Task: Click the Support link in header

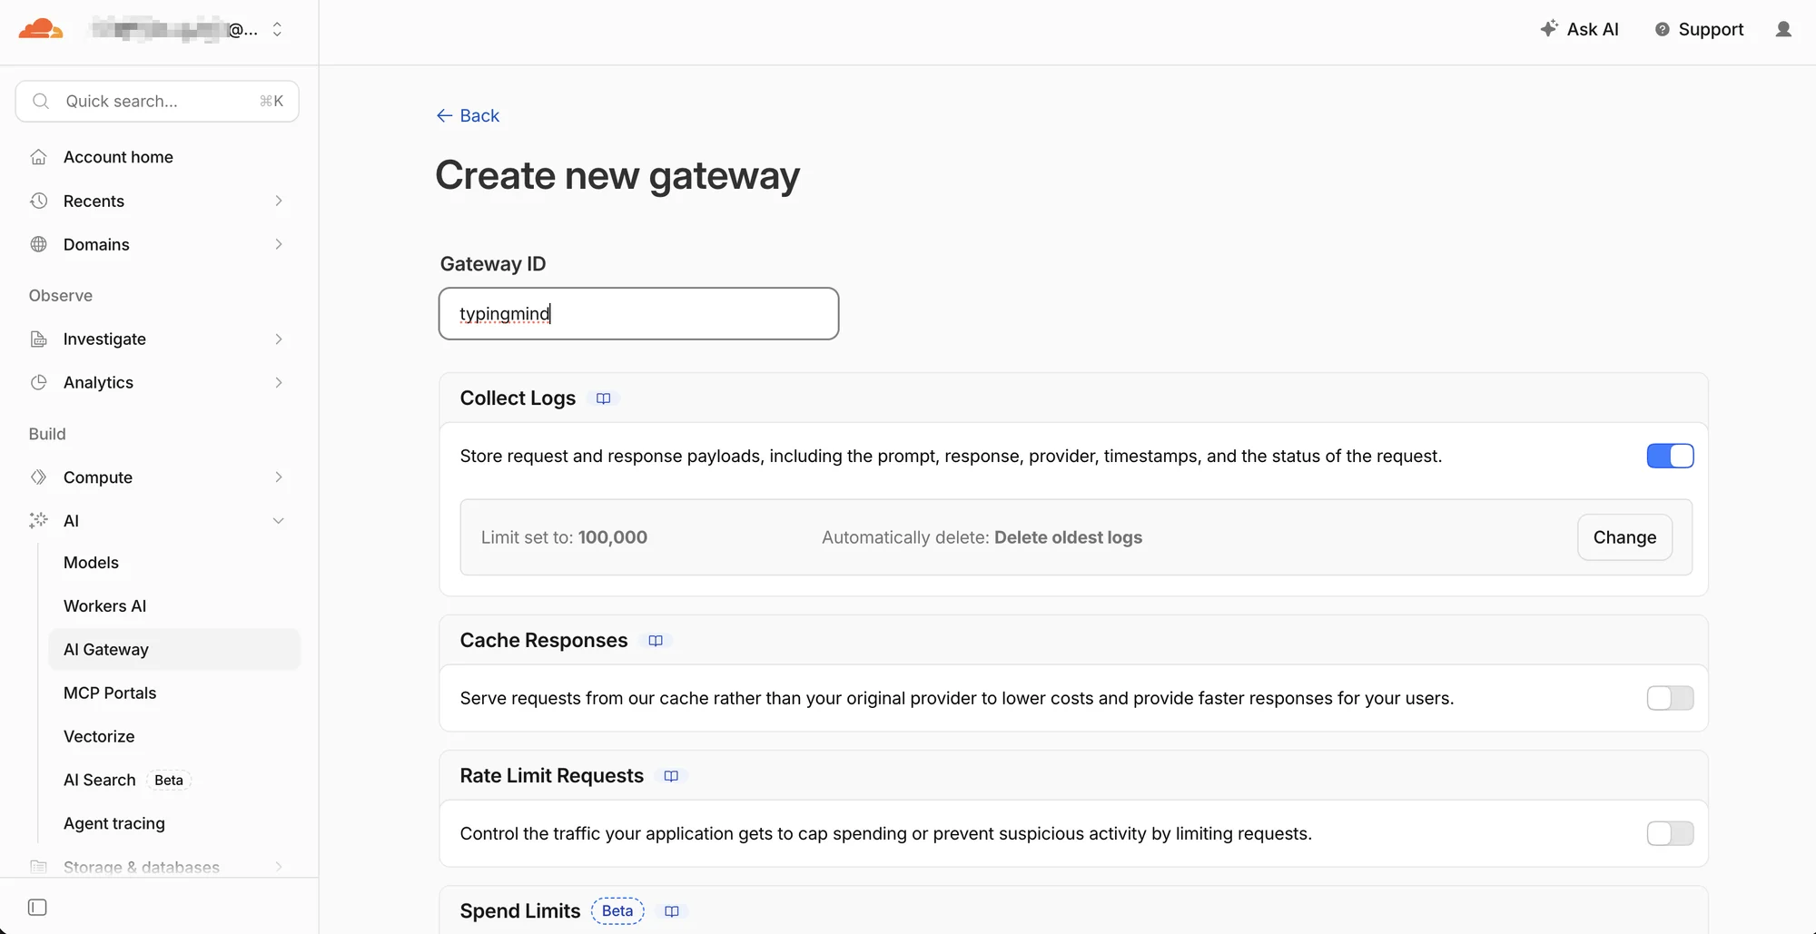Action: coord(1699,29)
